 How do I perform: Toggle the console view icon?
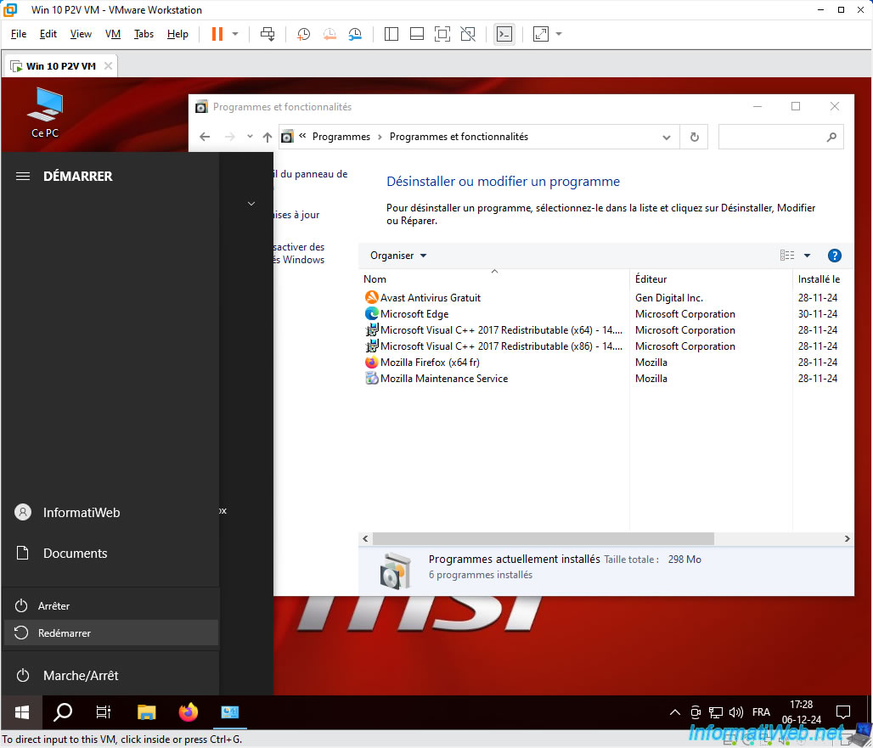pos(504,35)
